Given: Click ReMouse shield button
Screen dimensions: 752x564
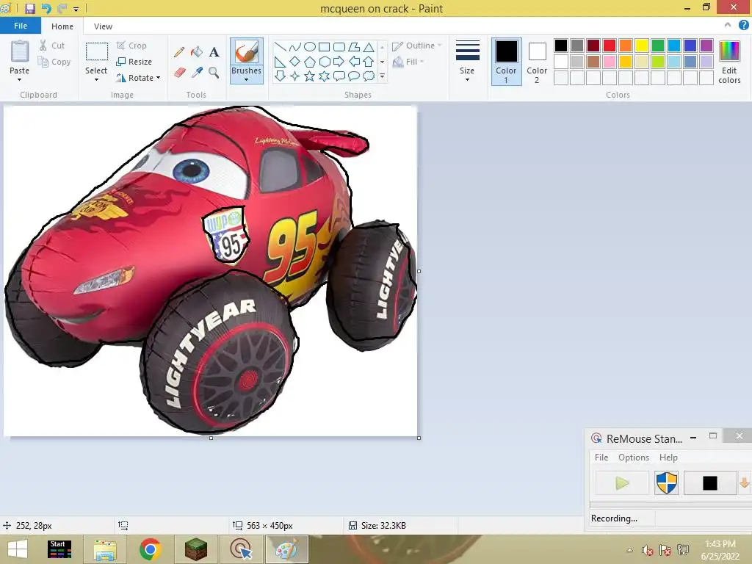Looking at the screenshot, I should (667, 483).
